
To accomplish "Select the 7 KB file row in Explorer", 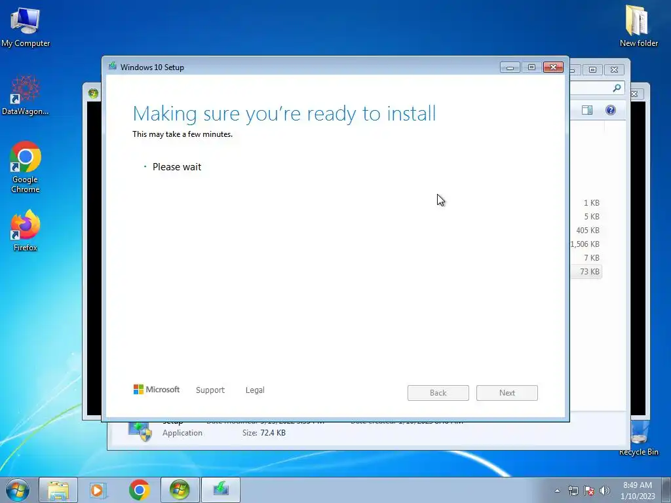I will (586, 257).
